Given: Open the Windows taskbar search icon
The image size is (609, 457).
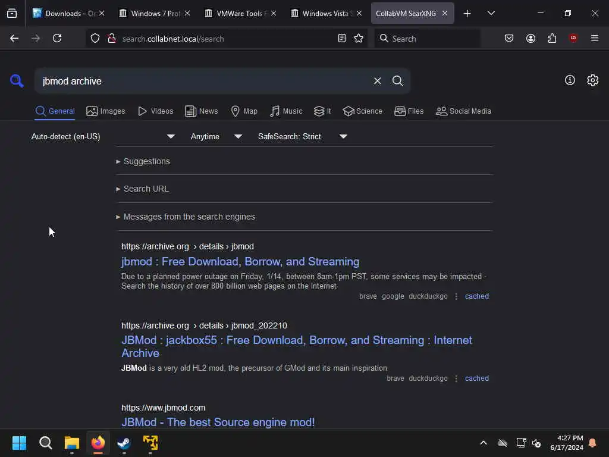Looking at the screenshot, I should click(45, 443).
